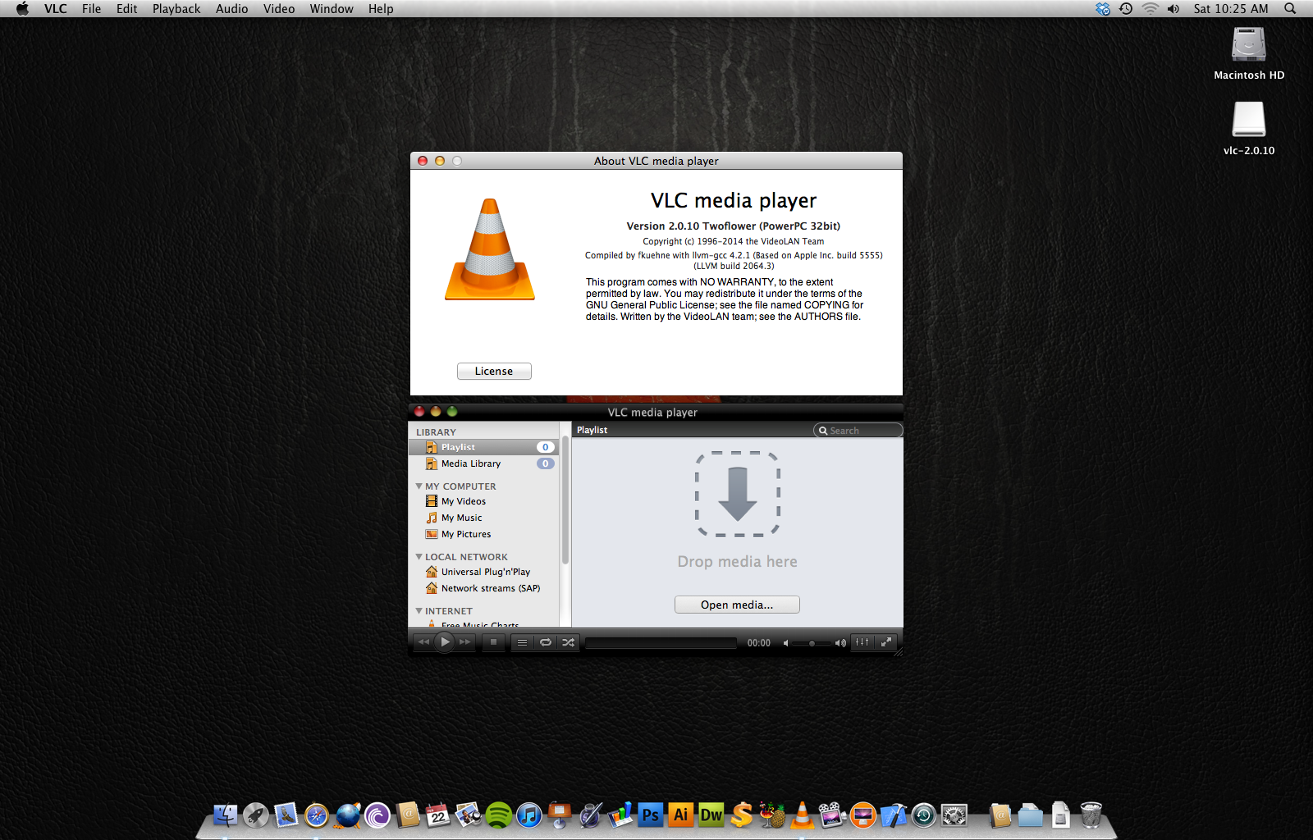Image resolution: width=1313 pixels, height=840 pixels.
Task: Open My Pictures in the sidebar
Action: click(x=483, y=534)
